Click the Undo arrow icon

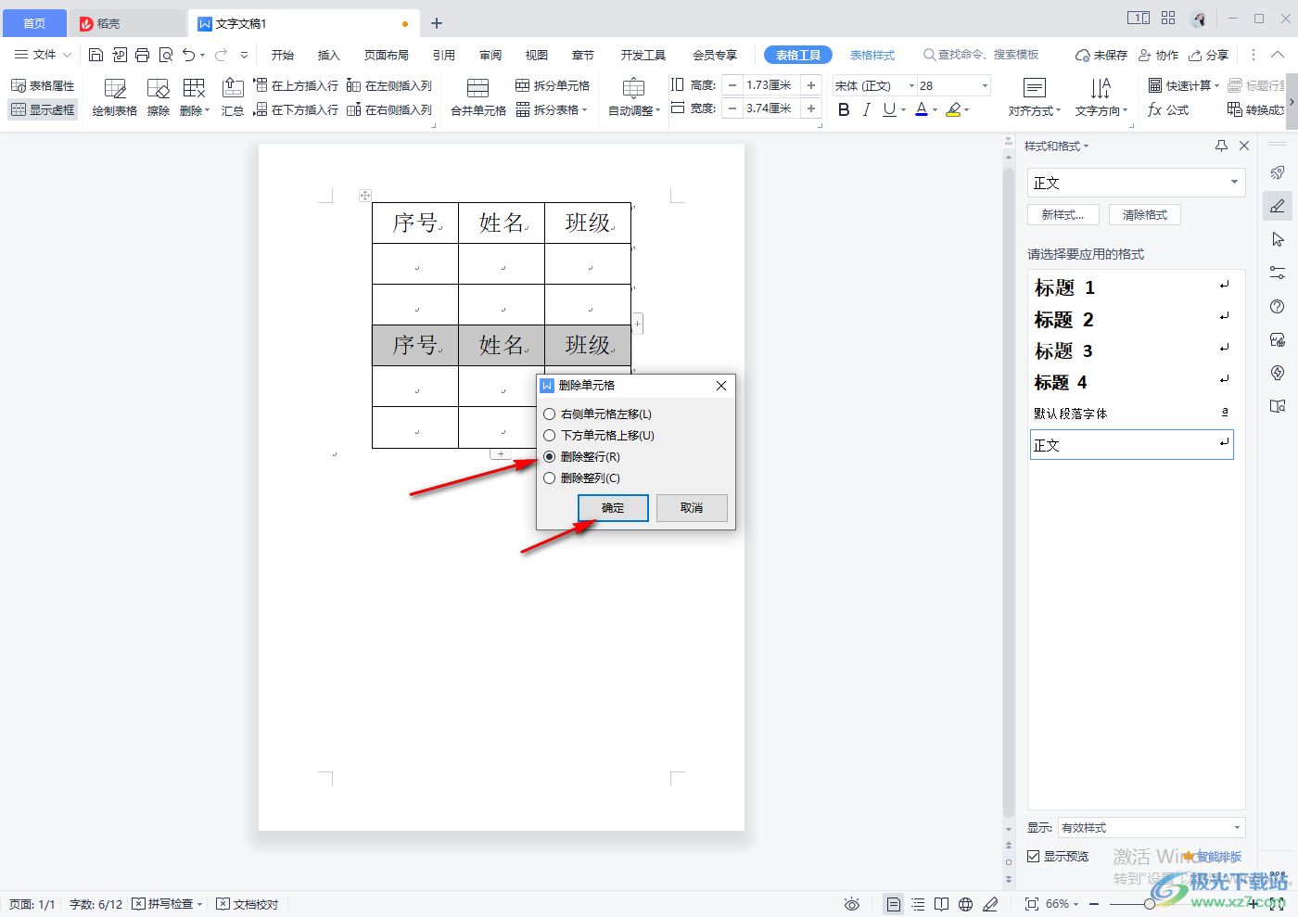[x=189, y=55]
